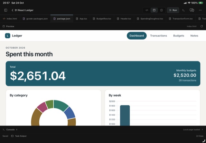The image size is (206, 143).
Task: Expand the Console panel
Action: (x=10, y=129)
